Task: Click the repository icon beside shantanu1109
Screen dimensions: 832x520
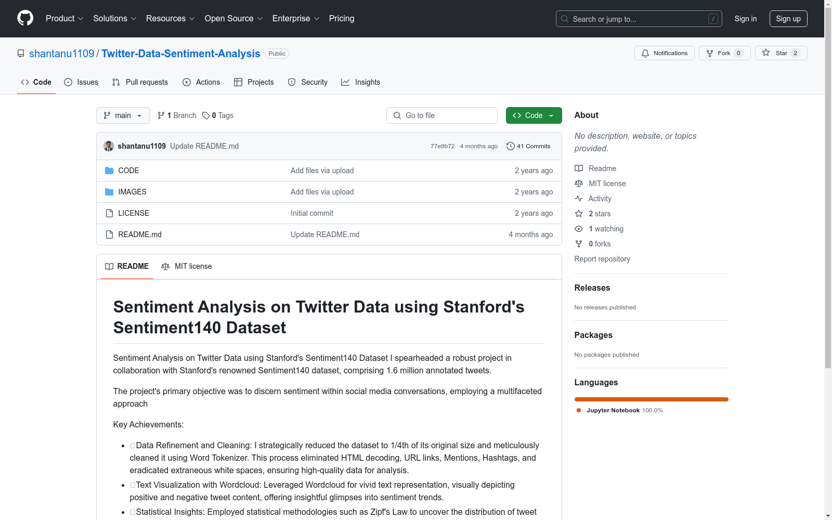Action: coord(21,54)
